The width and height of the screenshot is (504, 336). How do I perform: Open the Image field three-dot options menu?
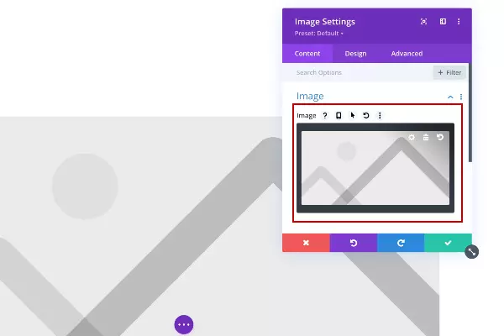tap(380, 115)
